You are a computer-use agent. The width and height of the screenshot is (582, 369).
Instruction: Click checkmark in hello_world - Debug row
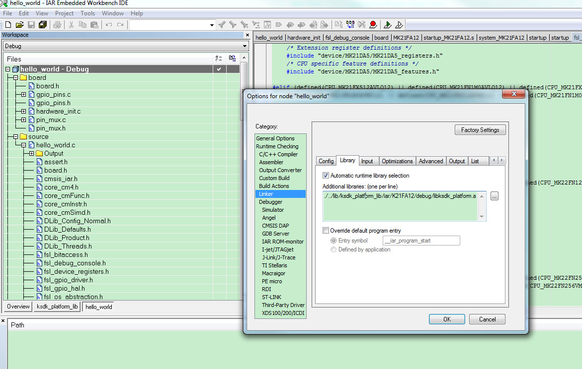219,69
